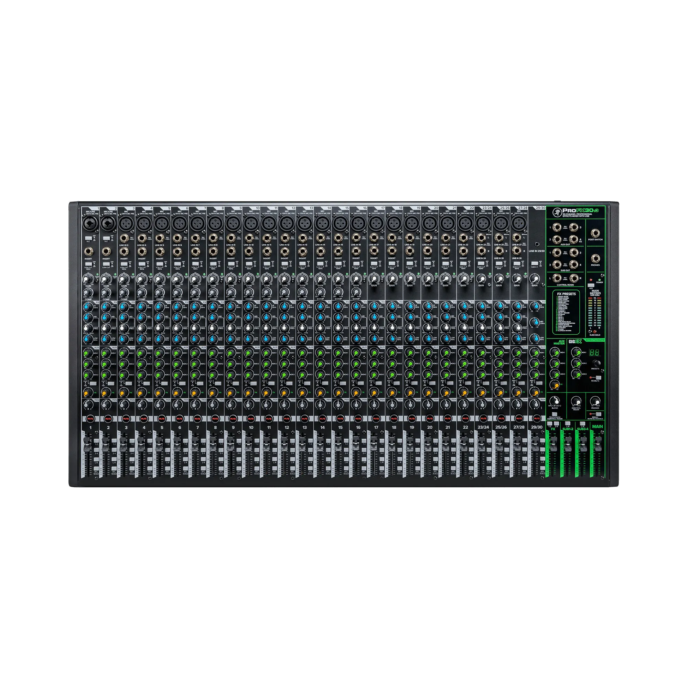Click the LINE IN 29/30 stereo mini jack
The image size is (688, 688).
pyautogui.click(x=537, y=245)
